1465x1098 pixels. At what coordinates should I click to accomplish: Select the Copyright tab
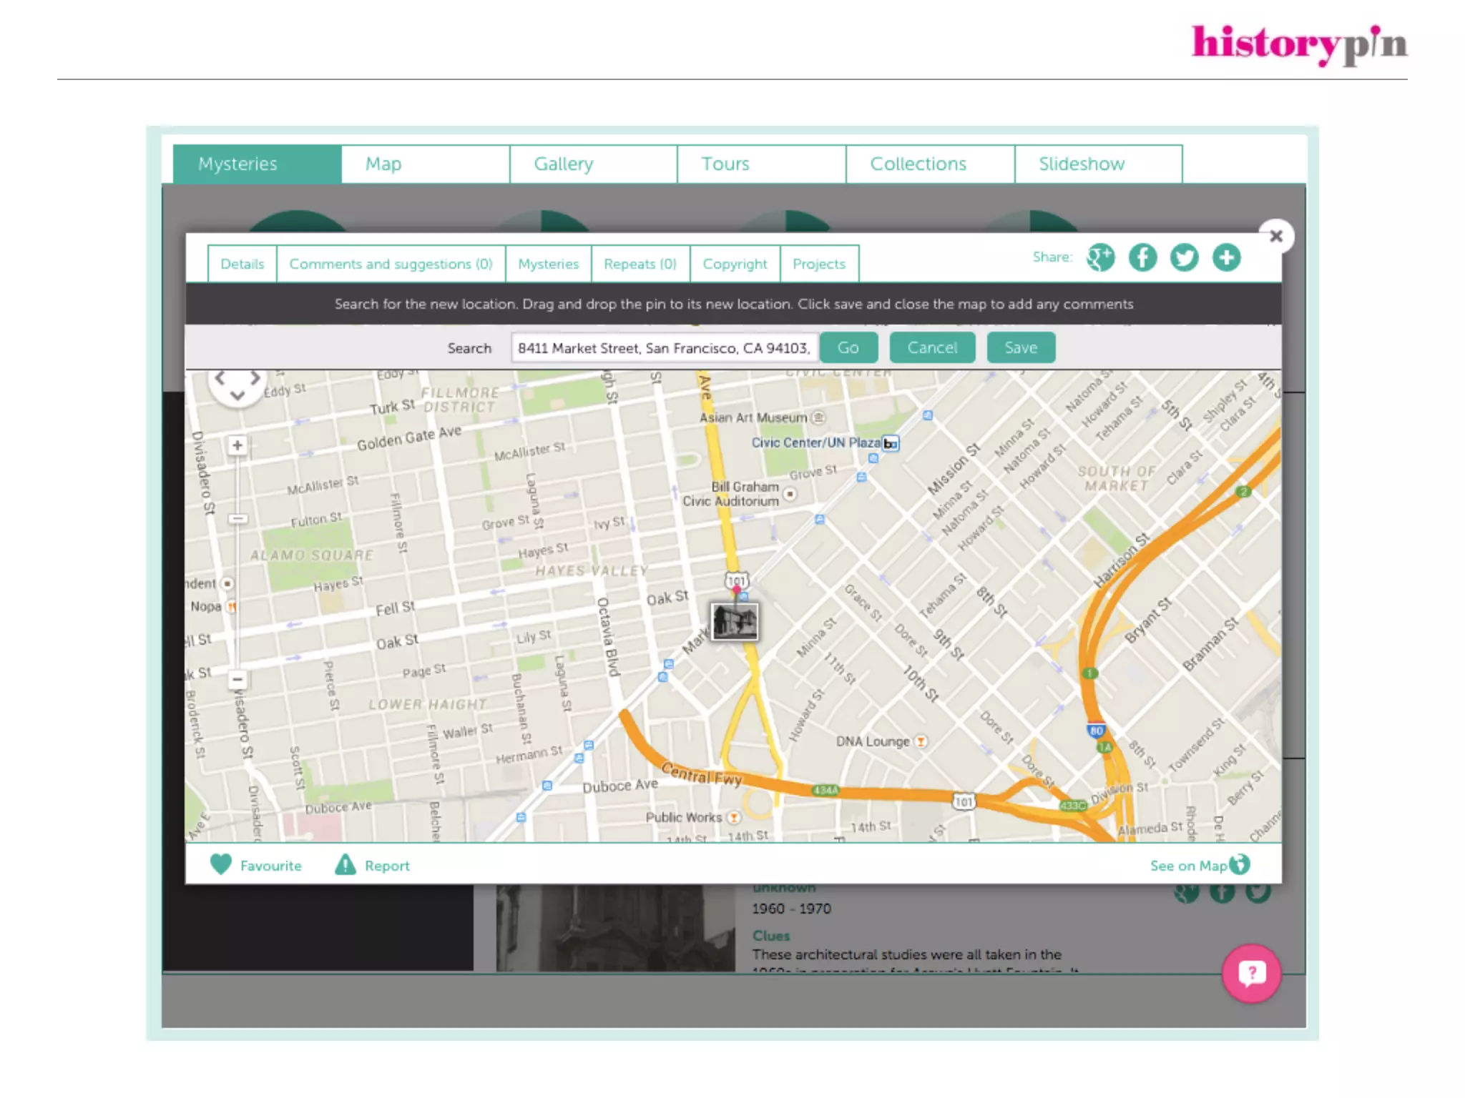(x=735, y=264)
